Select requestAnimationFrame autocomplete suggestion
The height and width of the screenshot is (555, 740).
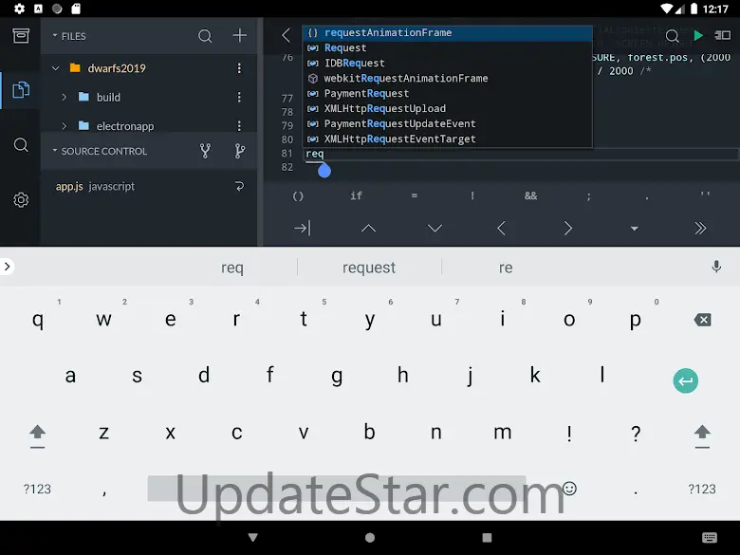tap(448, 32)
